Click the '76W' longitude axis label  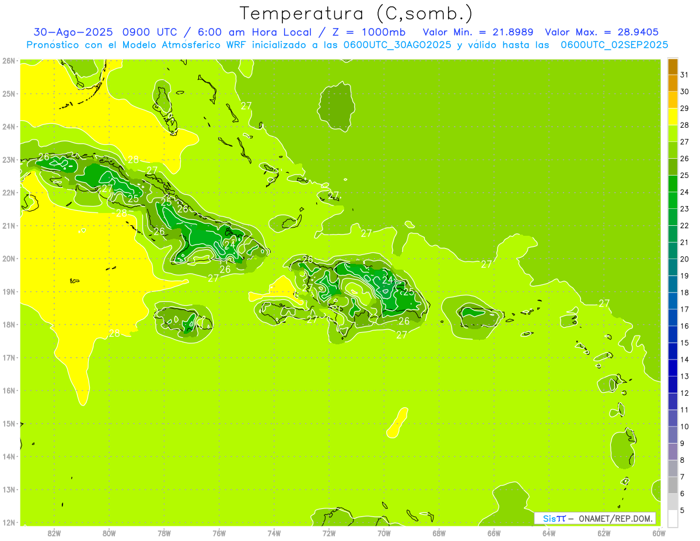click(x=219, y=533)
